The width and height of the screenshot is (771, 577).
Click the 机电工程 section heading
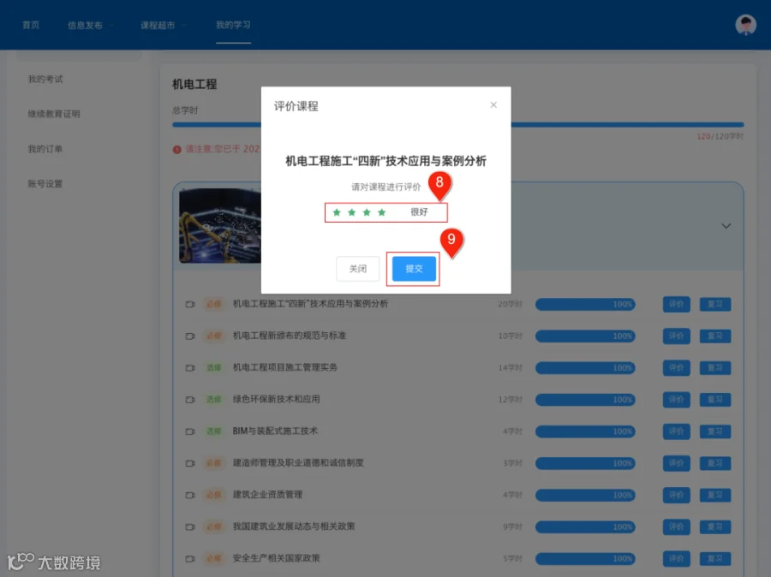point(194,84)
